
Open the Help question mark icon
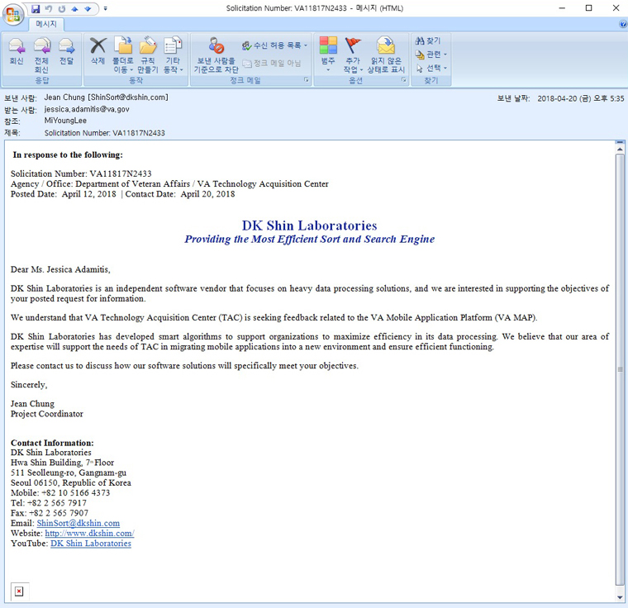click(x=622, y=25)
